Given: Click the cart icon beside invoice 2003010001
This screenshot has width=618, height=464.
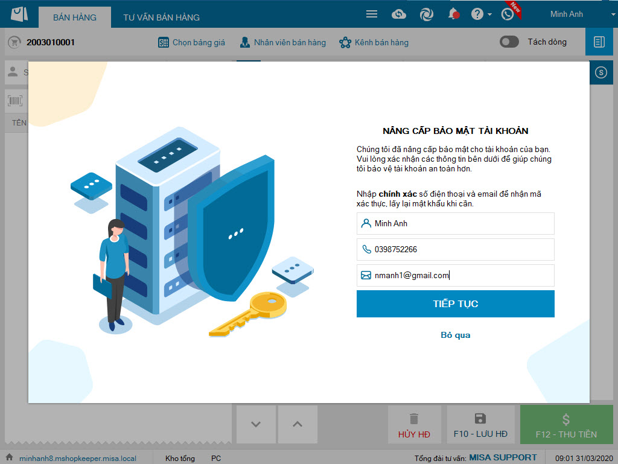Looking at the screenshot, I should (14, 42).
